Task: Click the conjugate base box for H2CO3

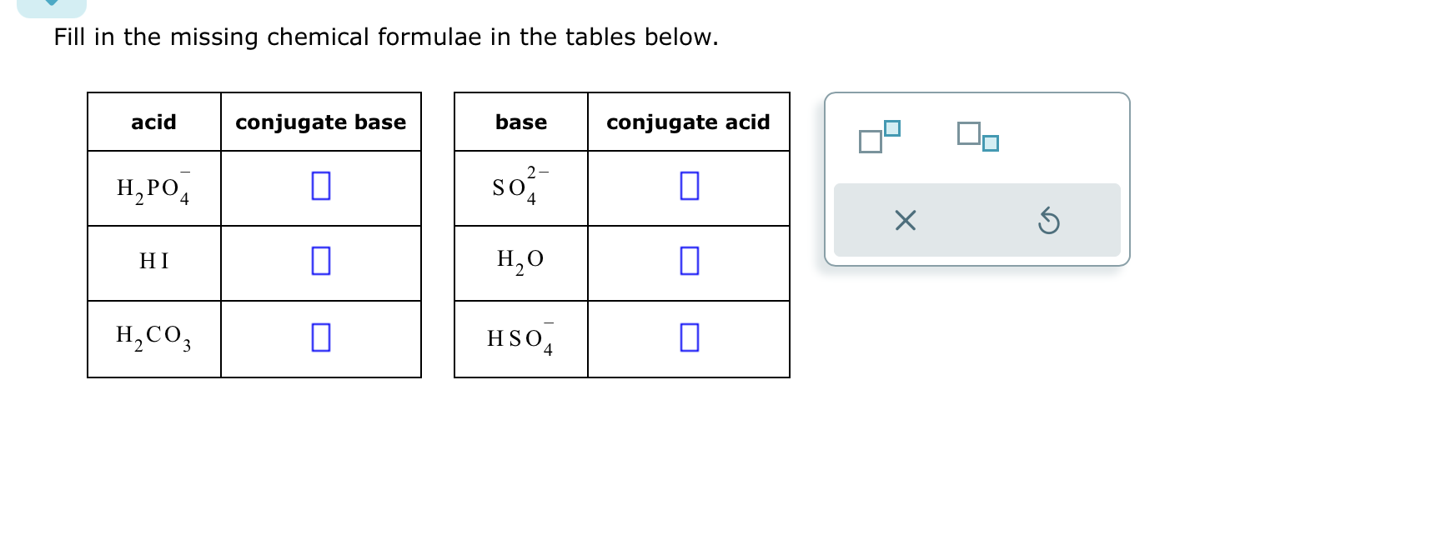Action: pyautogui.click(x=321, y=338)
